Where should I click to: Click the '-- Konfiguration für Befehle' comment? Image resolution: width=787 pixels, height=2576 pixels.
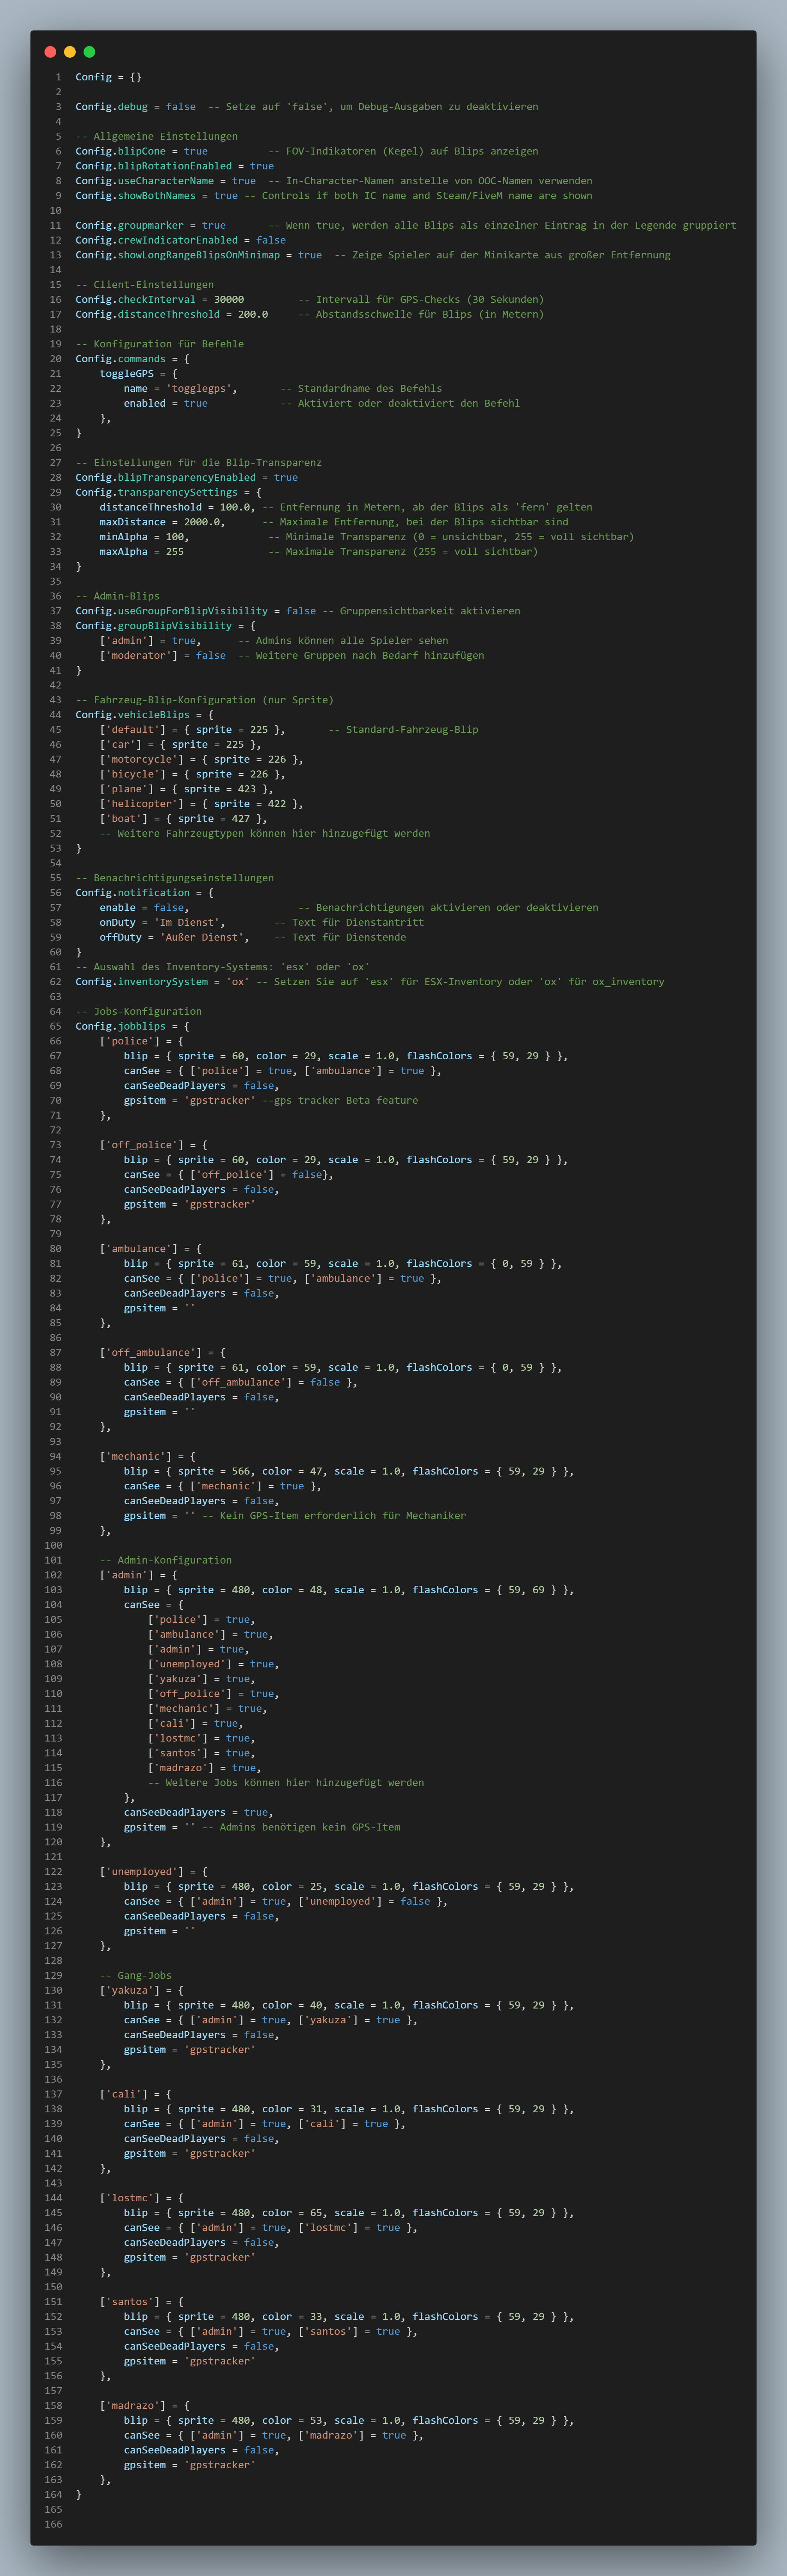[x=160, y=344]
